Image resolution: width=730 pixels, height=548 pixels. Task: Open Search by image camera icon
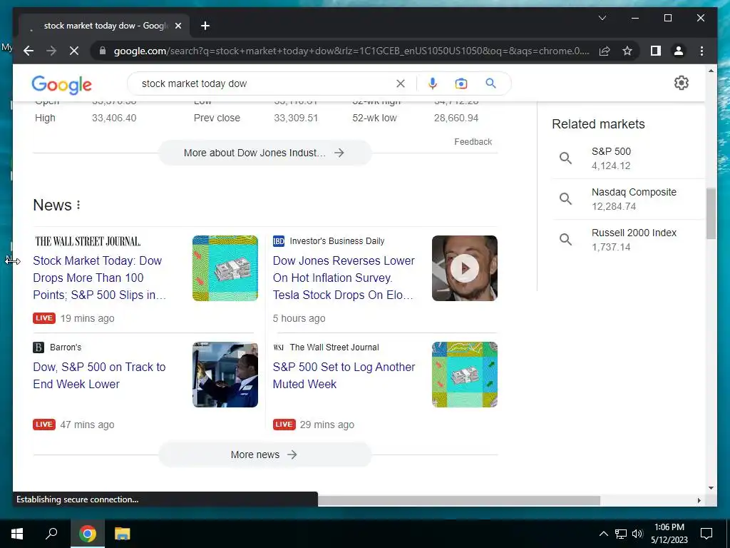pyautogui.click(x=461, y=83)
